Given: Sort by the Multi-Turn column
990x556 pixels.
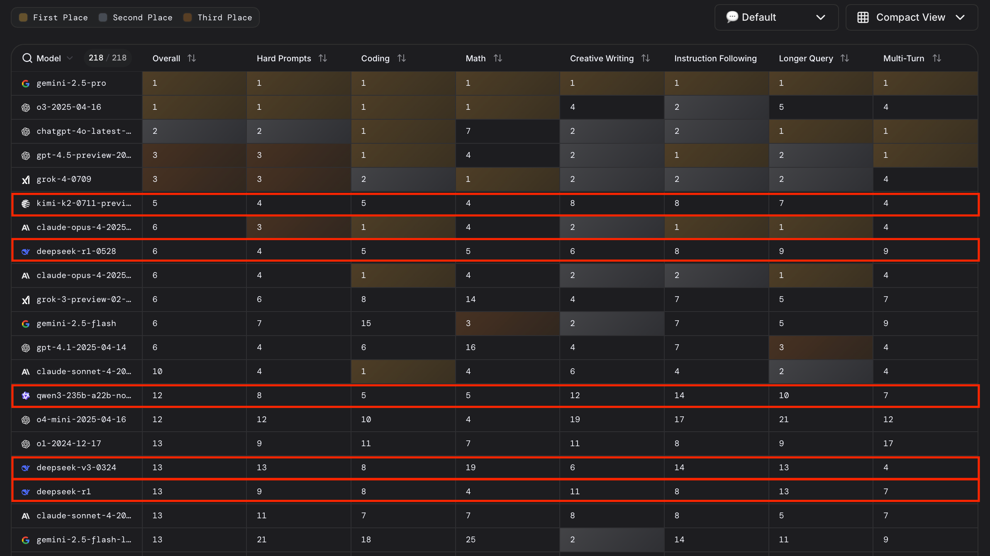Looking at the screenshot, I should 936,58.
